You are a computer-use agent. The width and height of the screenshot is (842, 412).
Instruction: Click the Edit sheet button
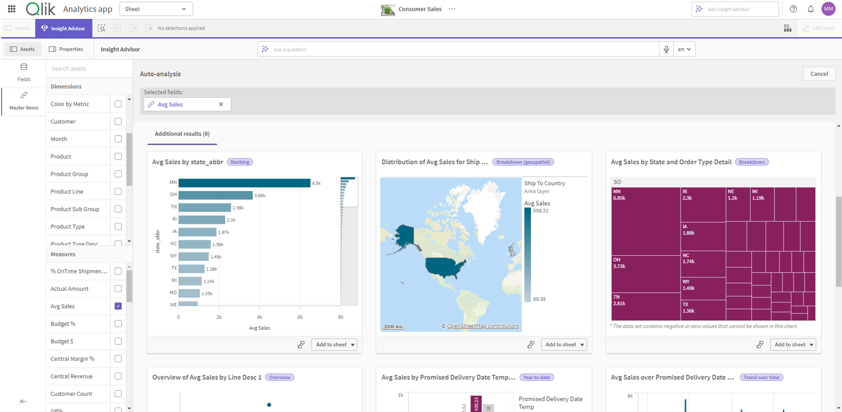click(x=819, y=28)
